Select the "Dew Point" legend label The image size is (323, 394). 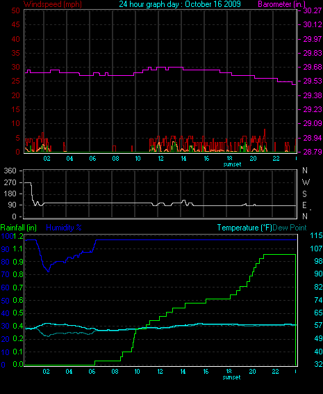point(290,228)
